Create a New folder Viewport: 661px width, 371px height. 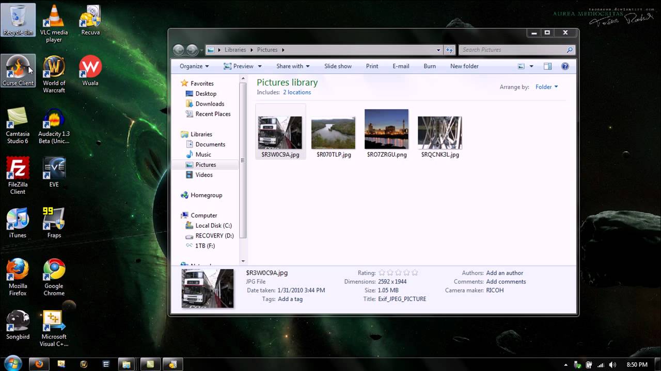464,66
